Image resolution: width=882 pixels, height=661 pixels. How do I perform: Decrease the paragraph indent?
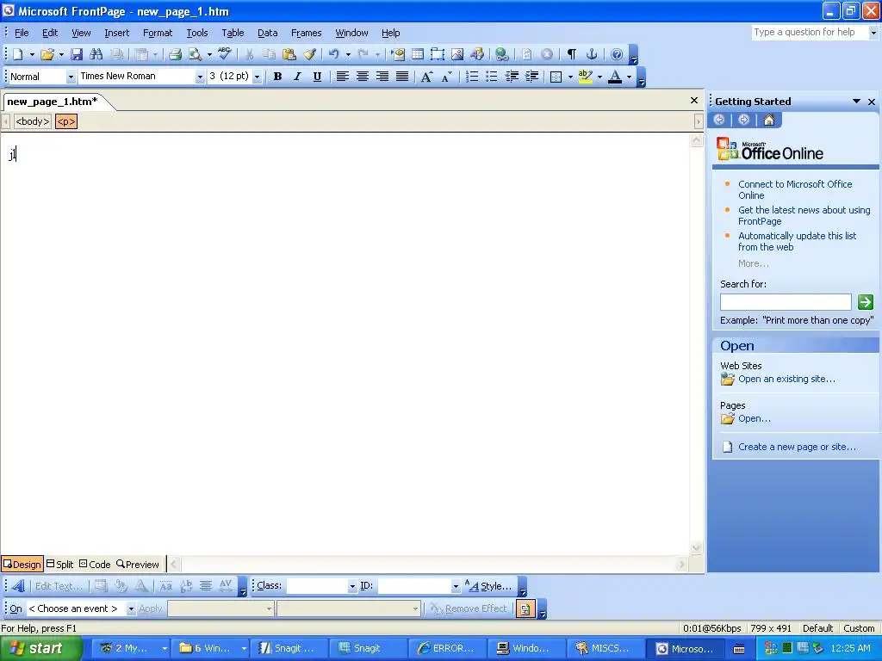coord(512,77)
